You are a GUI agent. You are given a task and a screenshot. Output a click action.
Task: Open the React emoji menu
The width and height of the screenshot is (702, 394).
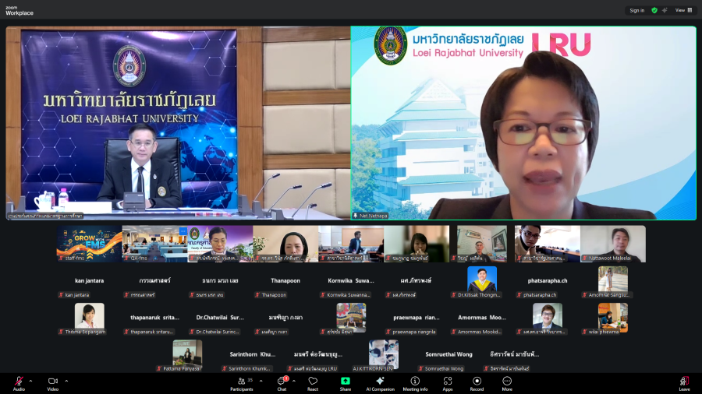point(313,382)
